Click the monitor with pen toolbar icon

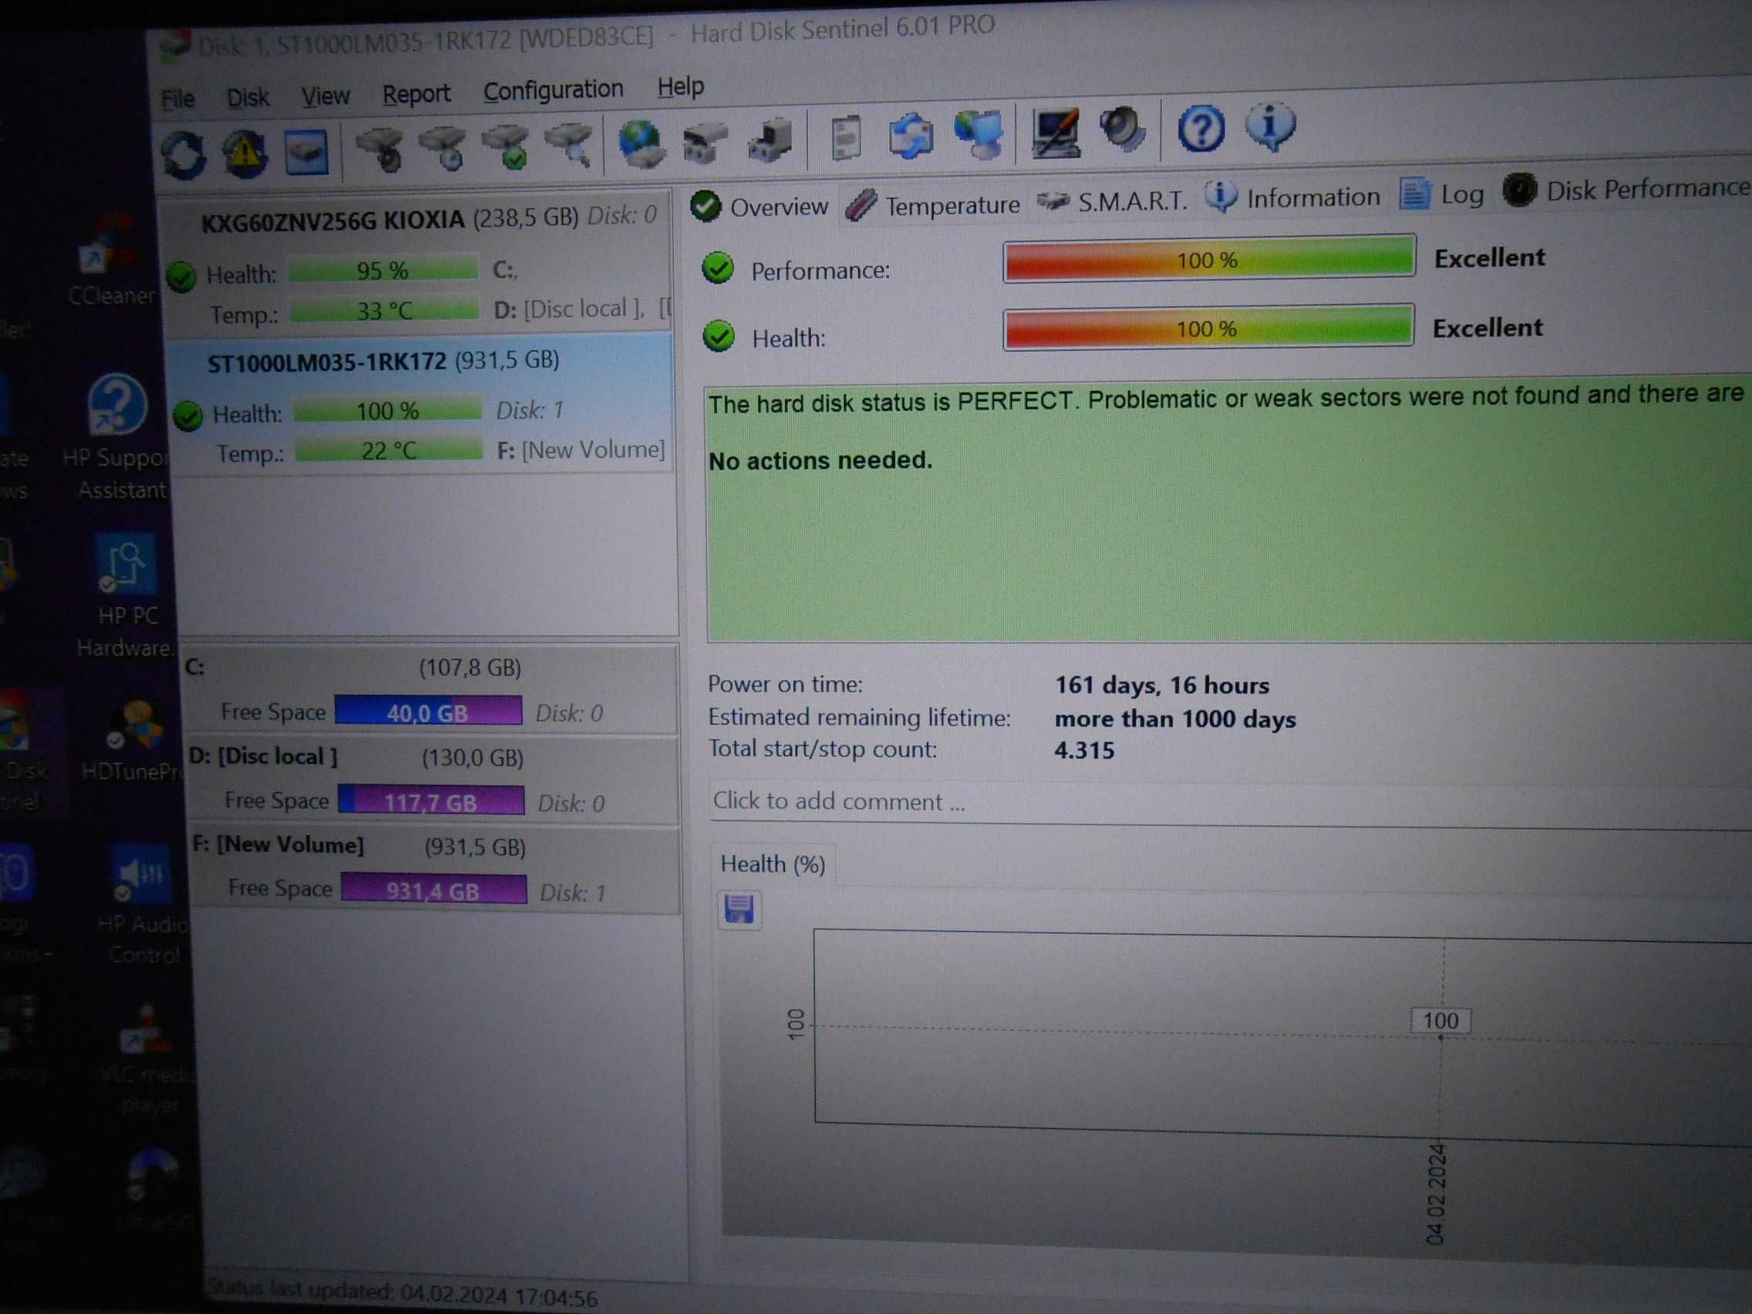click(1056, 133)
